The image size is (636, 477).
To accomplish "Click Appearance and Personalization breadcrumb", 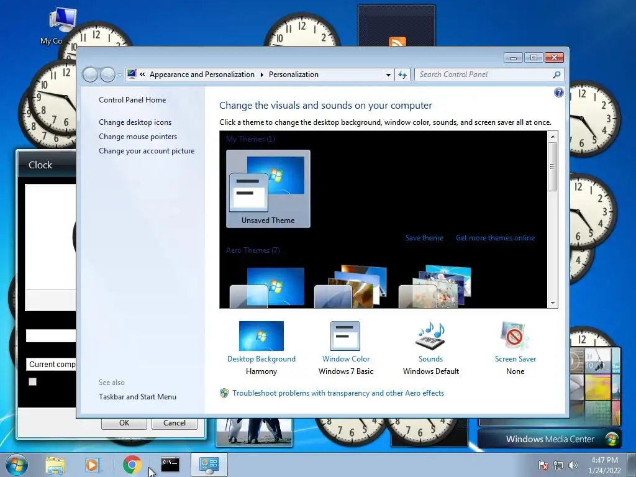I will (202, 75).
